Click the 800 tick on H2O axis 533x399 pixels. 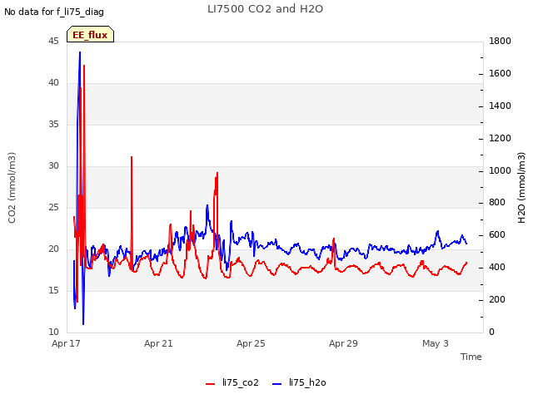(497, 203)
